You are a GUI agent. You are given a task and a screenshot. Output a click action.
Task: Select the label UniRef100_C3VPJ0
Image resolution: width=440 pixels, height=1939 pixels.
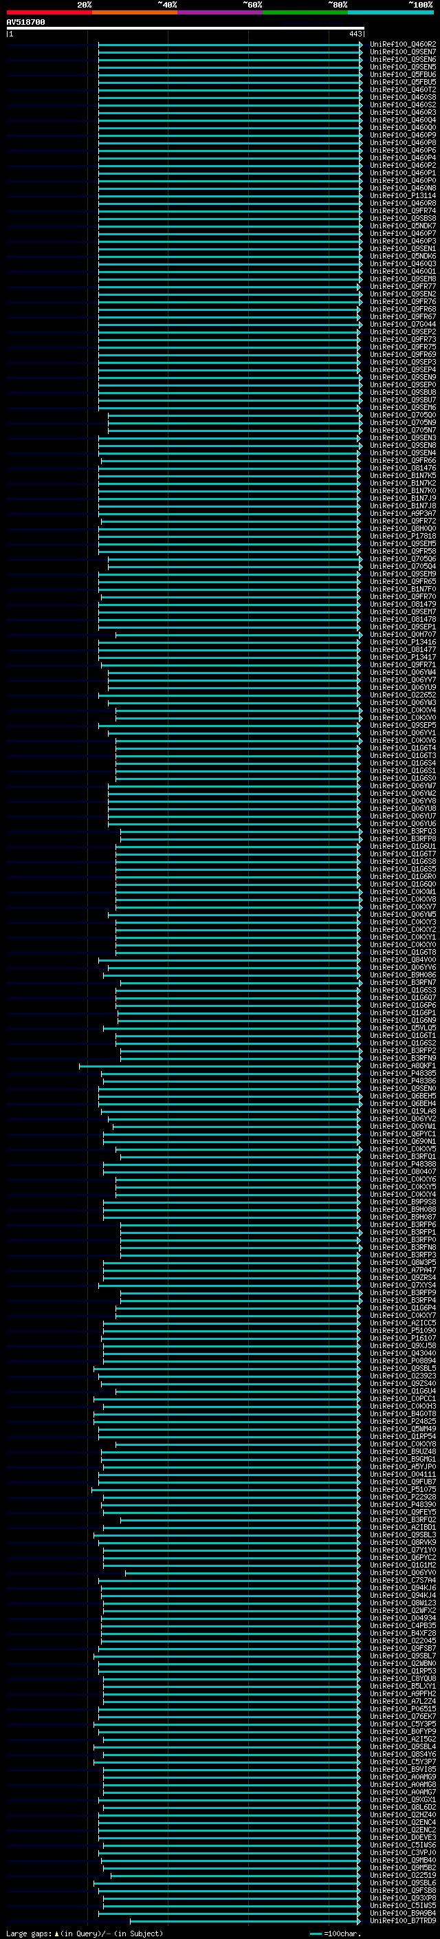point(402,1852)
